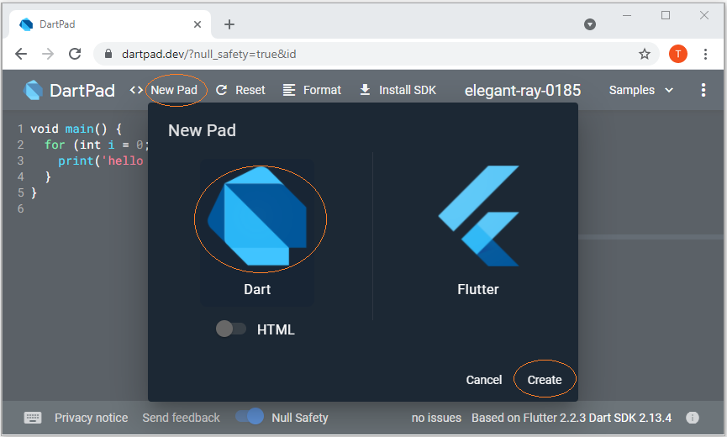727x437 pixels.
Task: Open a new browser tab
Action: click(x=229, y=24)
